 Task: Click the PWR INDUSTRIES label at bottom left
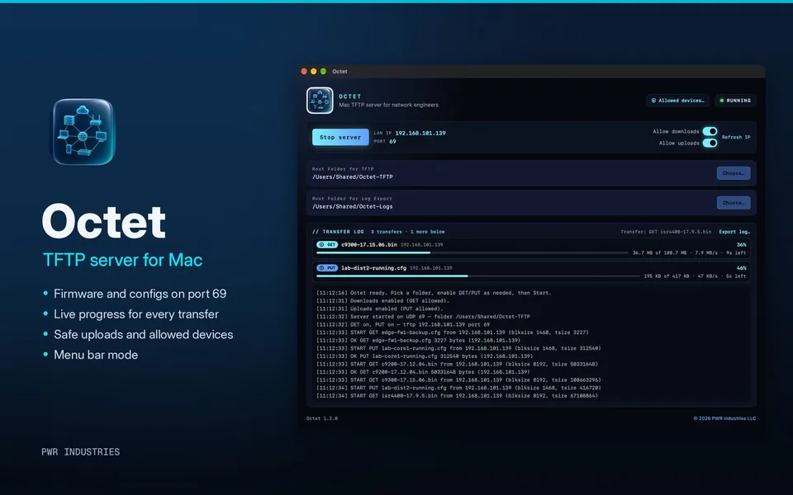[x=80, y=451]
